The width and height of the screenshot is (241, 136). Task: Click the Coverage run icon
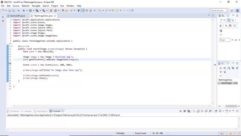point(37,11)
